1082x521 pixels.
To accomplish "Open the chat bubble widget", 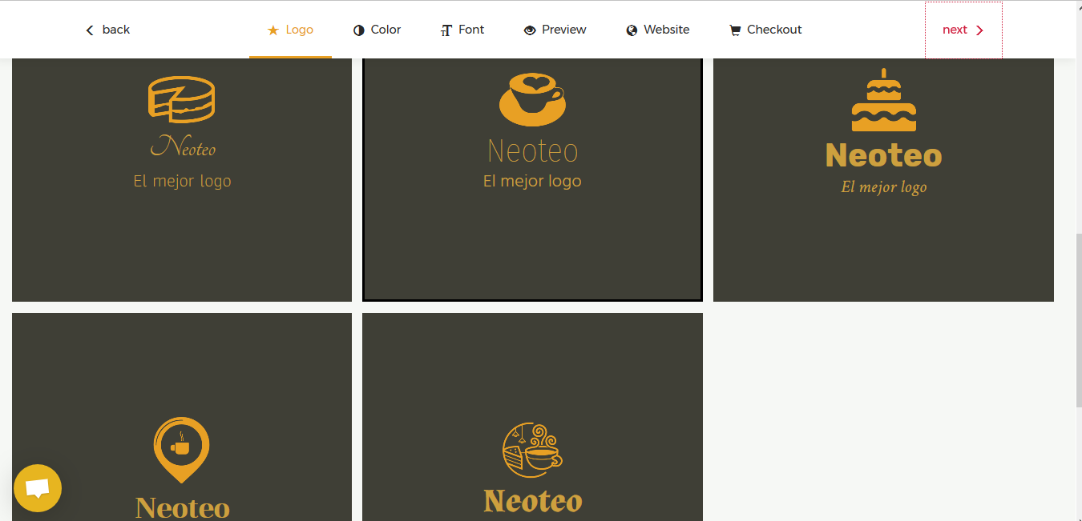I will point(38,488).
